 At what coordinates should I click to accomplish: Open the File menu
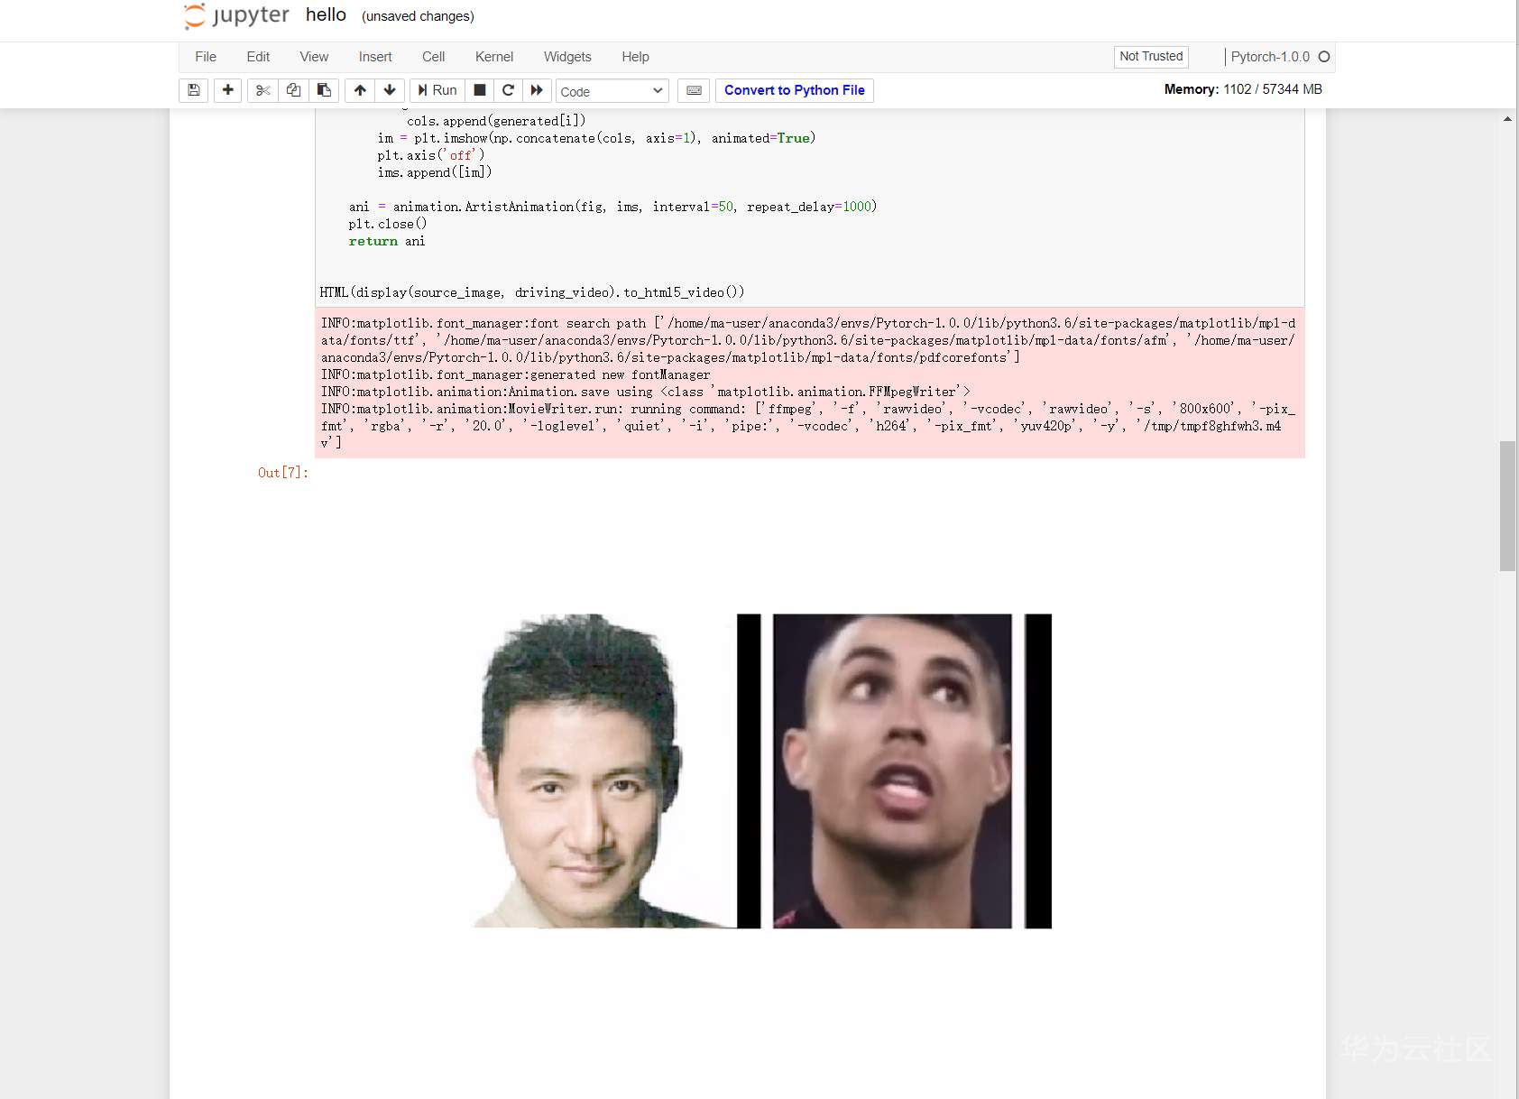click(x=205, y=56)
